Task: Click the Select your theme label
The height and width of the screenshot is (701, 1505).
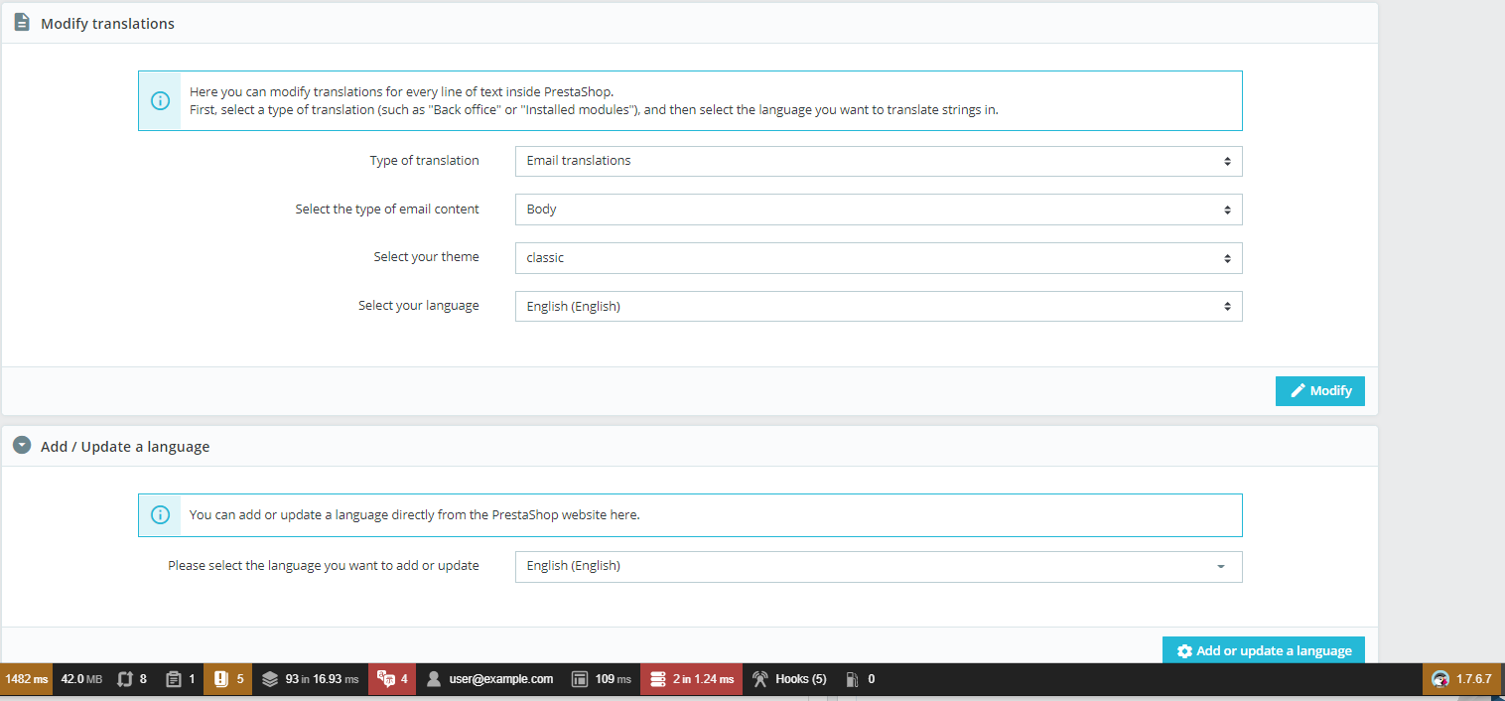Action: click(427, 256)
